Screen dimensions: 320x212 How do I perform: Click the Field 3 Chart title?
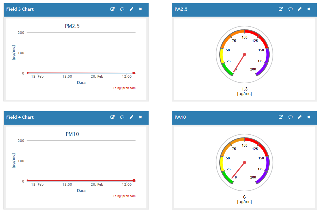pyautogui.click(x=20, y=9)
